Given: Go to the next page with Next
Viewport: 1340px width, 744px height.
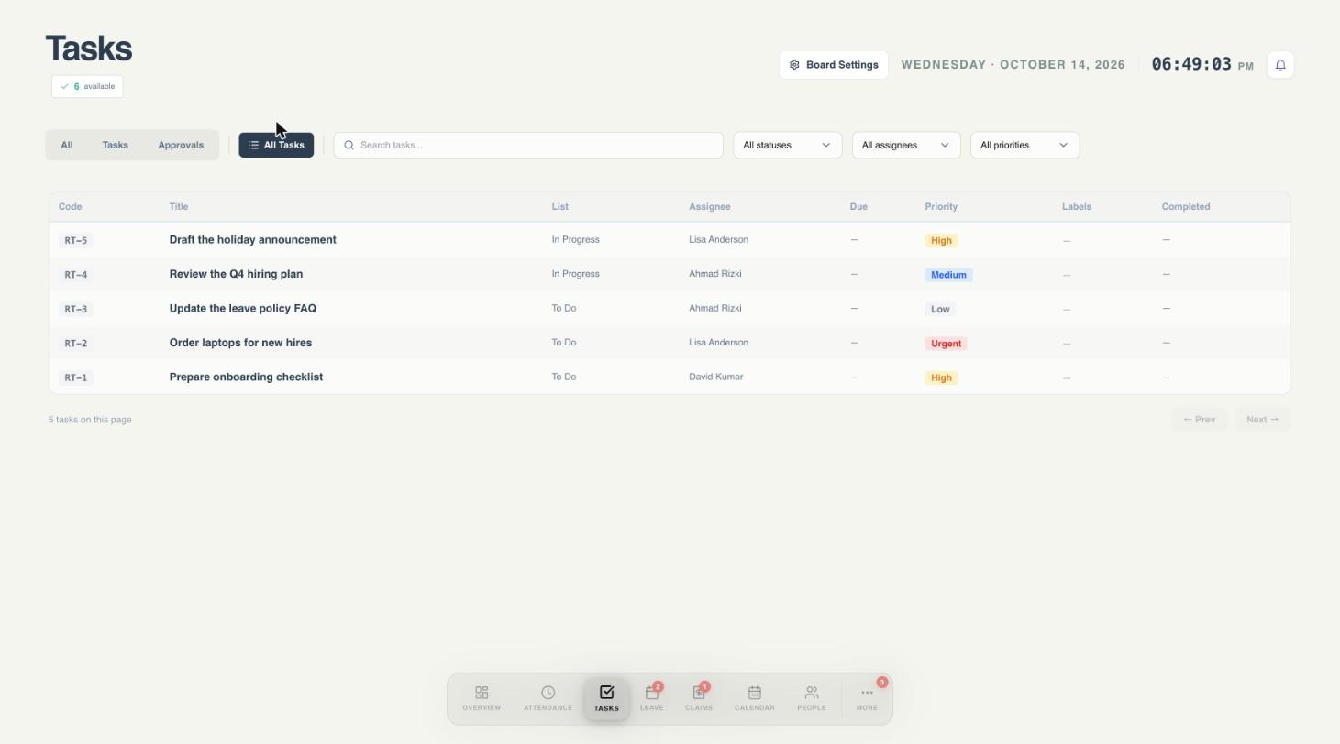Looking at the screenshot, I should pos(1262,420).
